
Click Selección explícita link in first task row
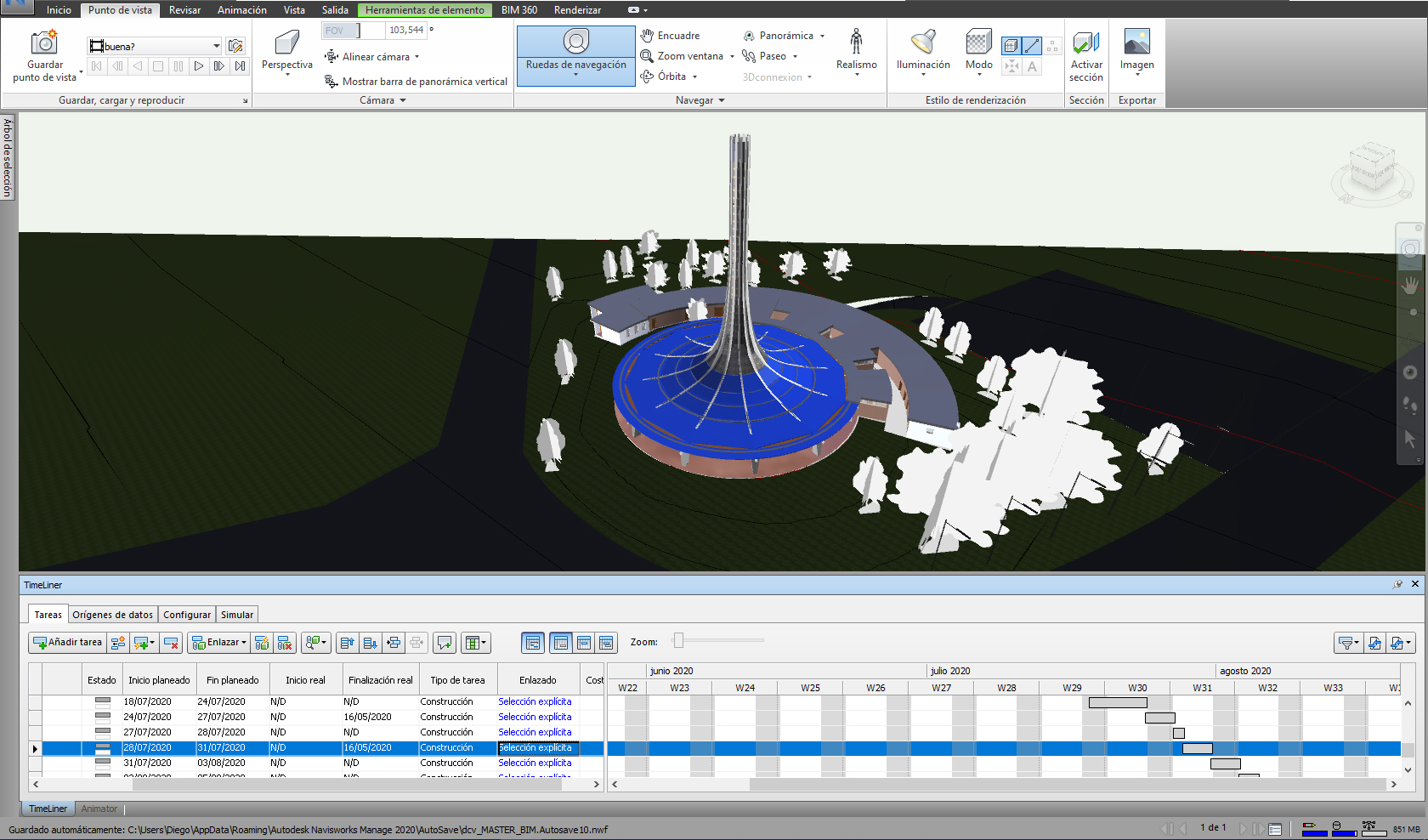coord(535,702)
